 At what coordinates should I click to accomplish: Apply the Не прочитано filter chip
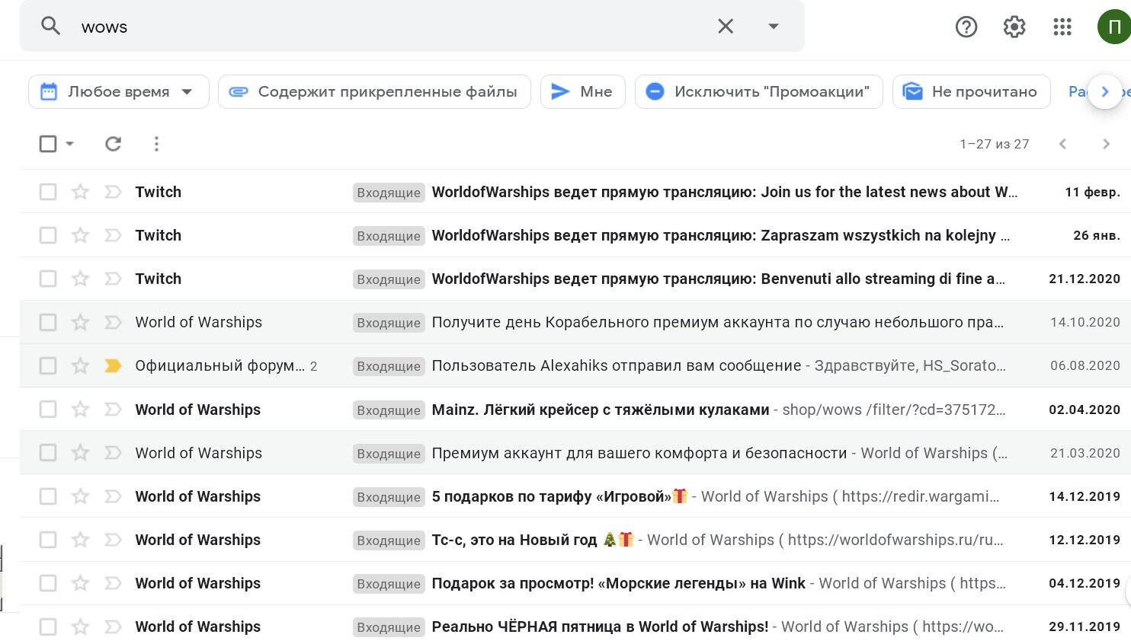tap(971, 91)
